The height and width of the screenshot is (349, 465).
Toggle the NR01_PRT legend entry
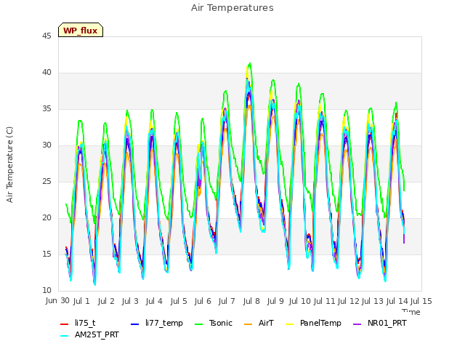pos(380,323)
